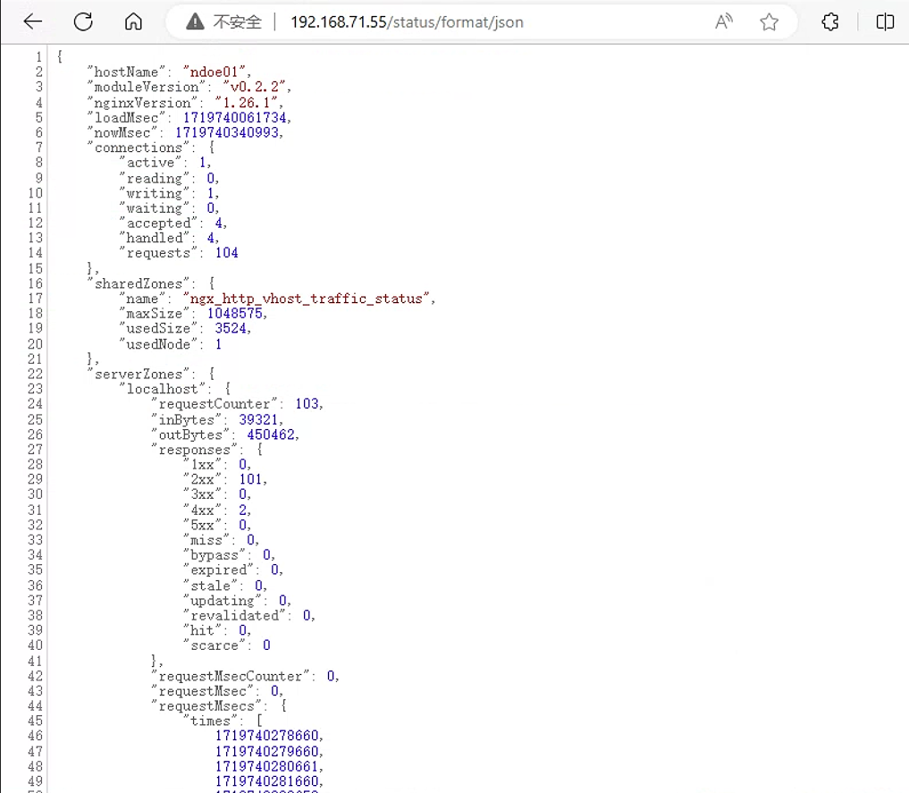Click line number 22 in gutter
909x793 pixels.
(x=35, y=375)
